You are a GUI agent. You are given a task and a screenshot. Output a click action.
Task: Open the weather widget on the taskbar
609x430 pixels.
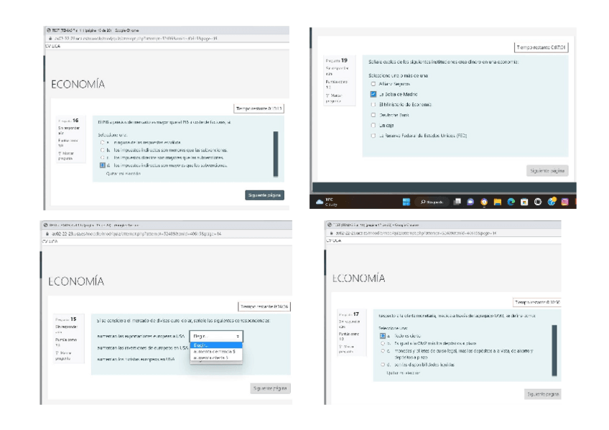click(x=326, y=202)
